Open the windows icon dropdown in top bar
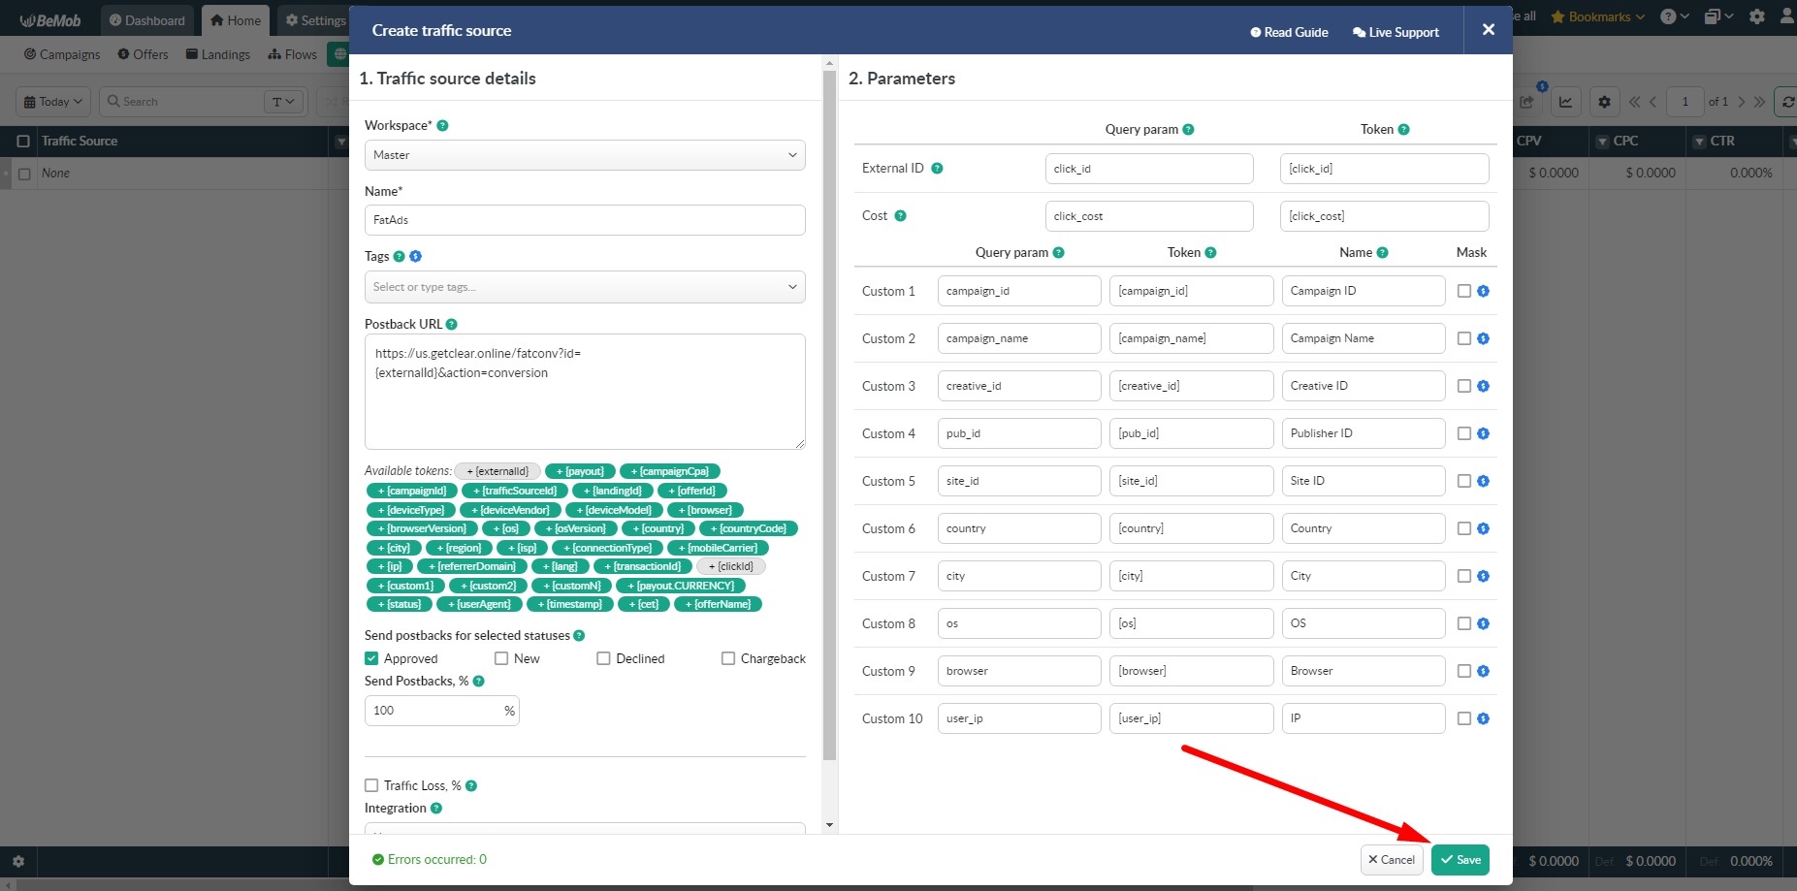This screenshot has height=891, width=1797. [x=1719, y=16]
